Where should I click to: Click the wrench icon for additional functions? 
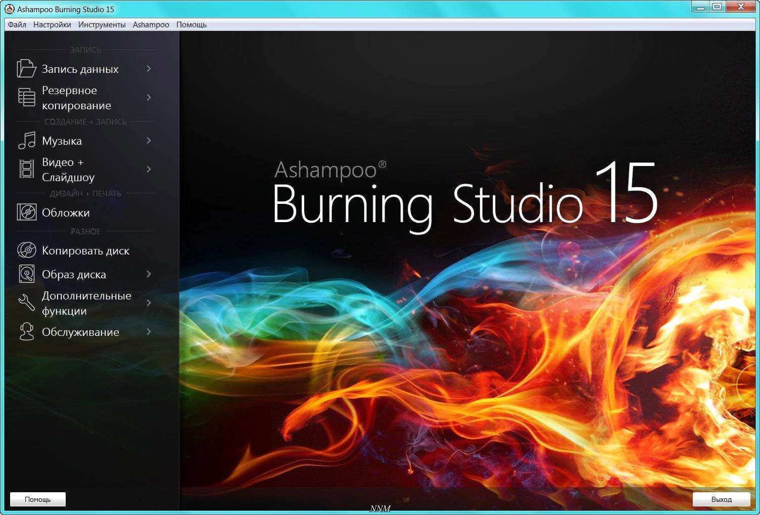[x=26, y=303]
